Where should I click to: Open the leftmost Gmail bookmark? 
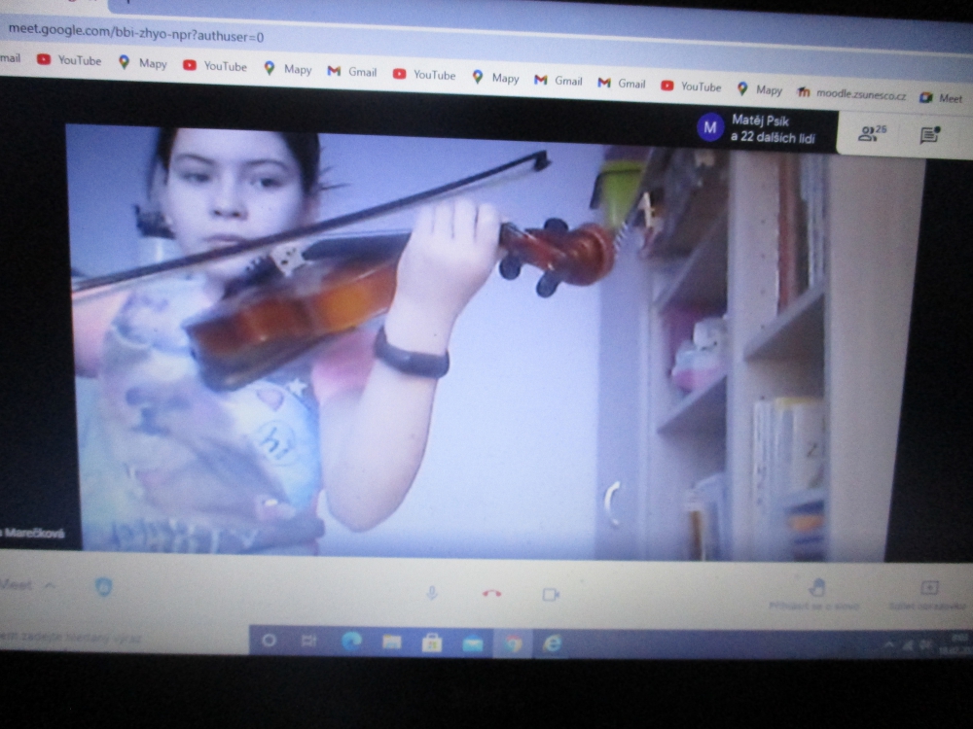pyautogui.click(x=352, y=72)
